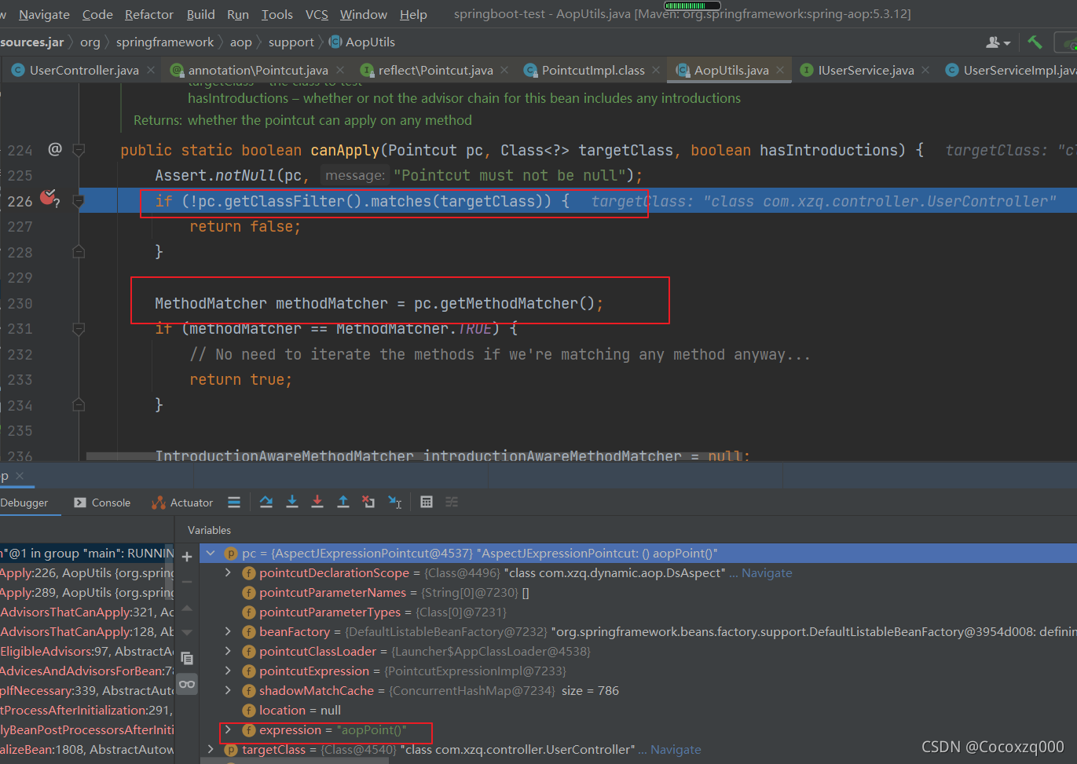The image size is (1077, 764).
Task: Close the AopUtils.java tab
Action: [780, 70]
